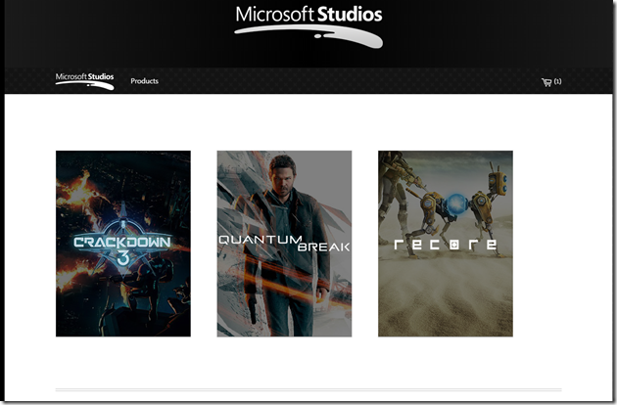
Task: Open the Products menu item
Action: (144, 81)
